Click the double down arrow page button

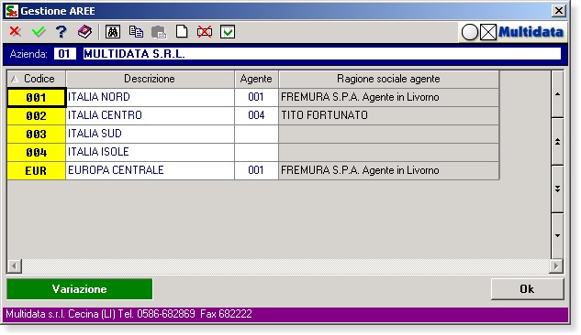(557, 189)
